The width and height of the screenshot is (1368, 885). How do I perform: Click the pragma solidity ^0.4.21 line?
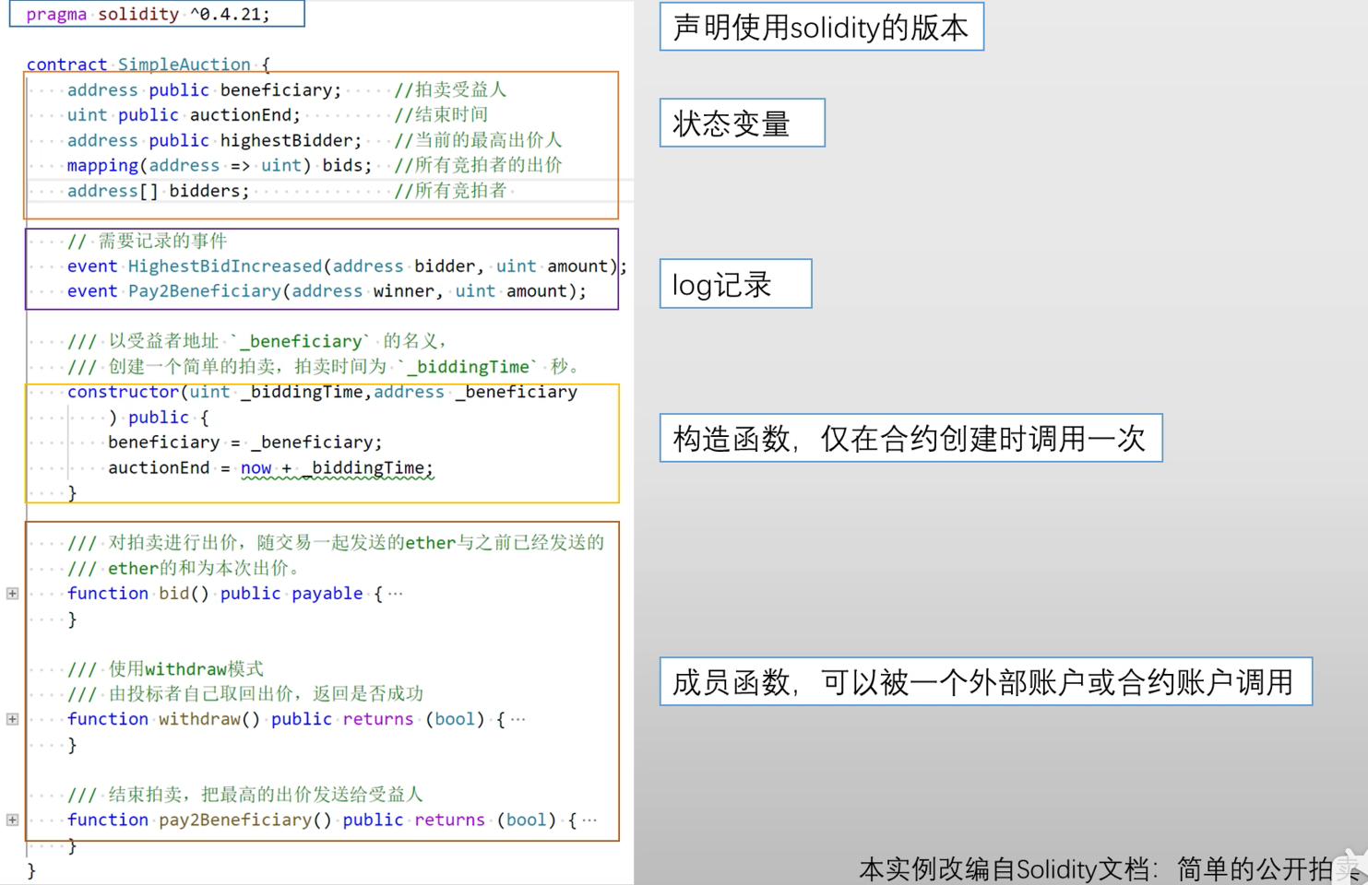click(148, 14)
